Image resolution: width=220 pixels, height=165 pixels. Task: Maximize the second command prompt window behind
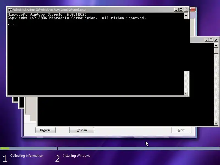(x=211, y=40)
